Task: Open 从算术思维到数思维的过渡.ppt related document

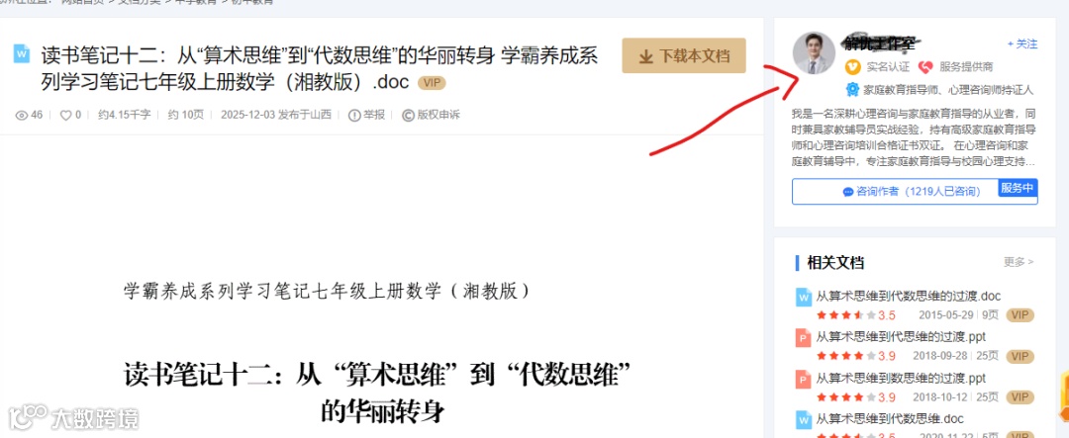Action: [x=901, y=378]
